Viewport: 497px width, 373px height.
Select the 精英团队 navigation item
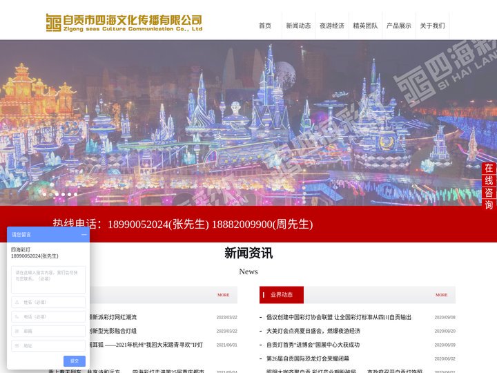[365, 26]
